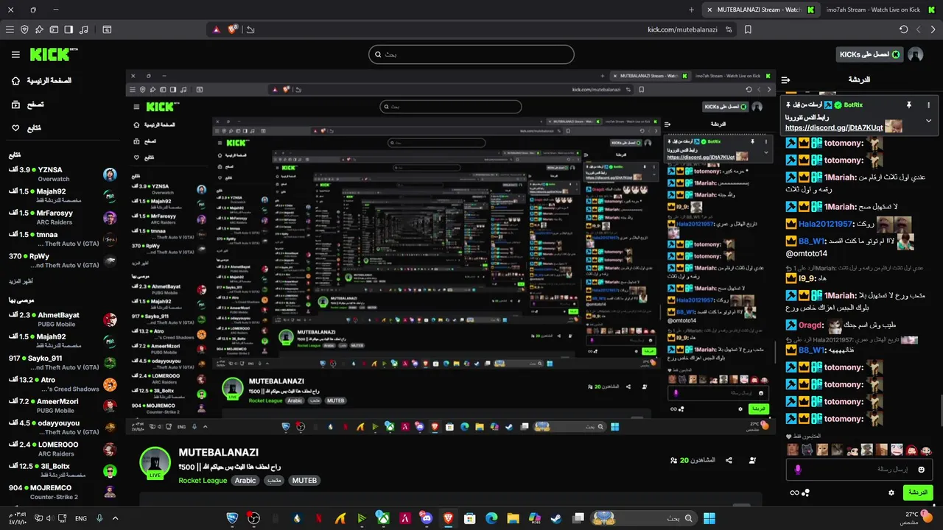Open MOJREMCO recommended channel
Image resolution: width=943 pixels, height=530 pixels.
coord(63,492)
